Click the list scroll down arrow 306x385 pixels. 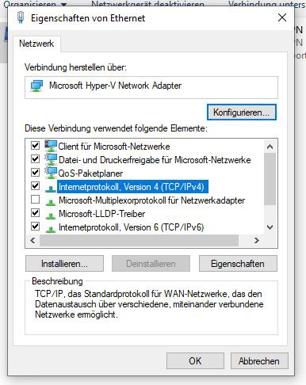tap(270, 227)
